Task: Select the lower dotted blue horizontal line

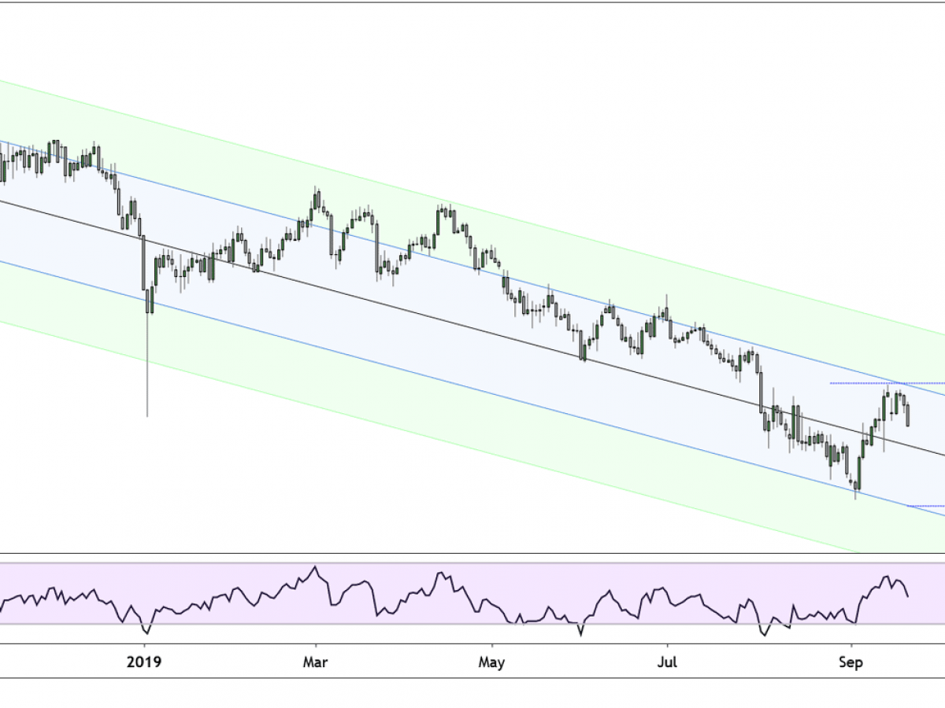Action: pyautogui.click(x=925, y=506)
